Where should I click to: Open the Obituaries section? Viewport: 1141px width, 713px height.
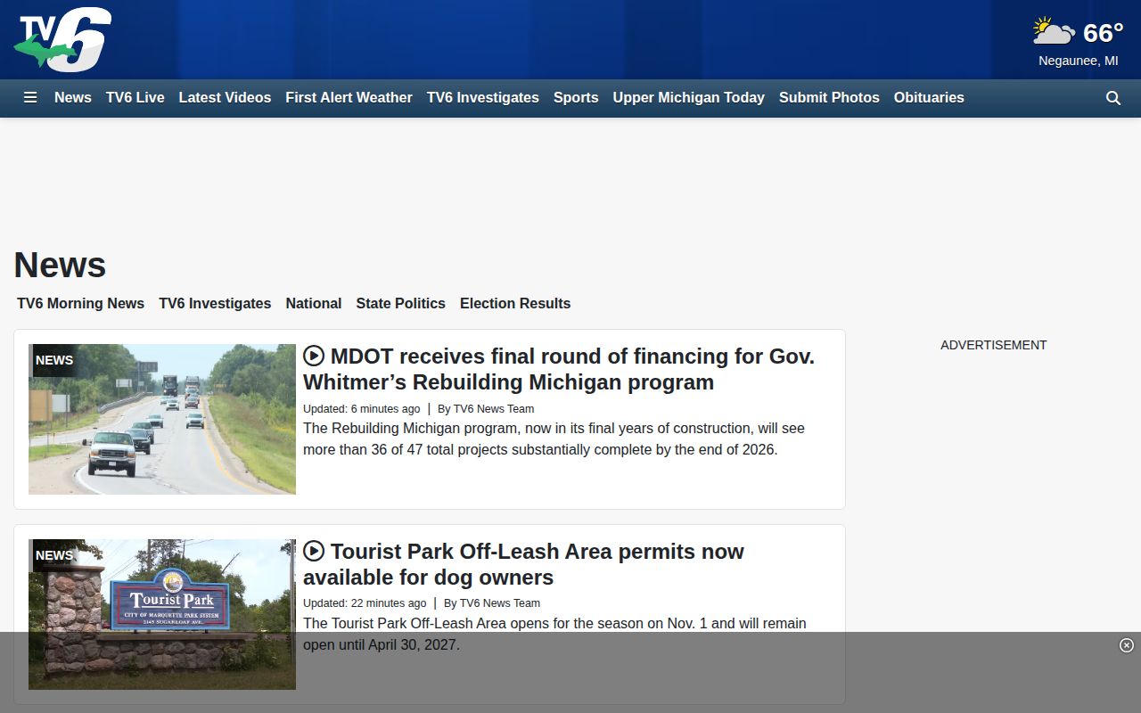(x=929, y=98)
